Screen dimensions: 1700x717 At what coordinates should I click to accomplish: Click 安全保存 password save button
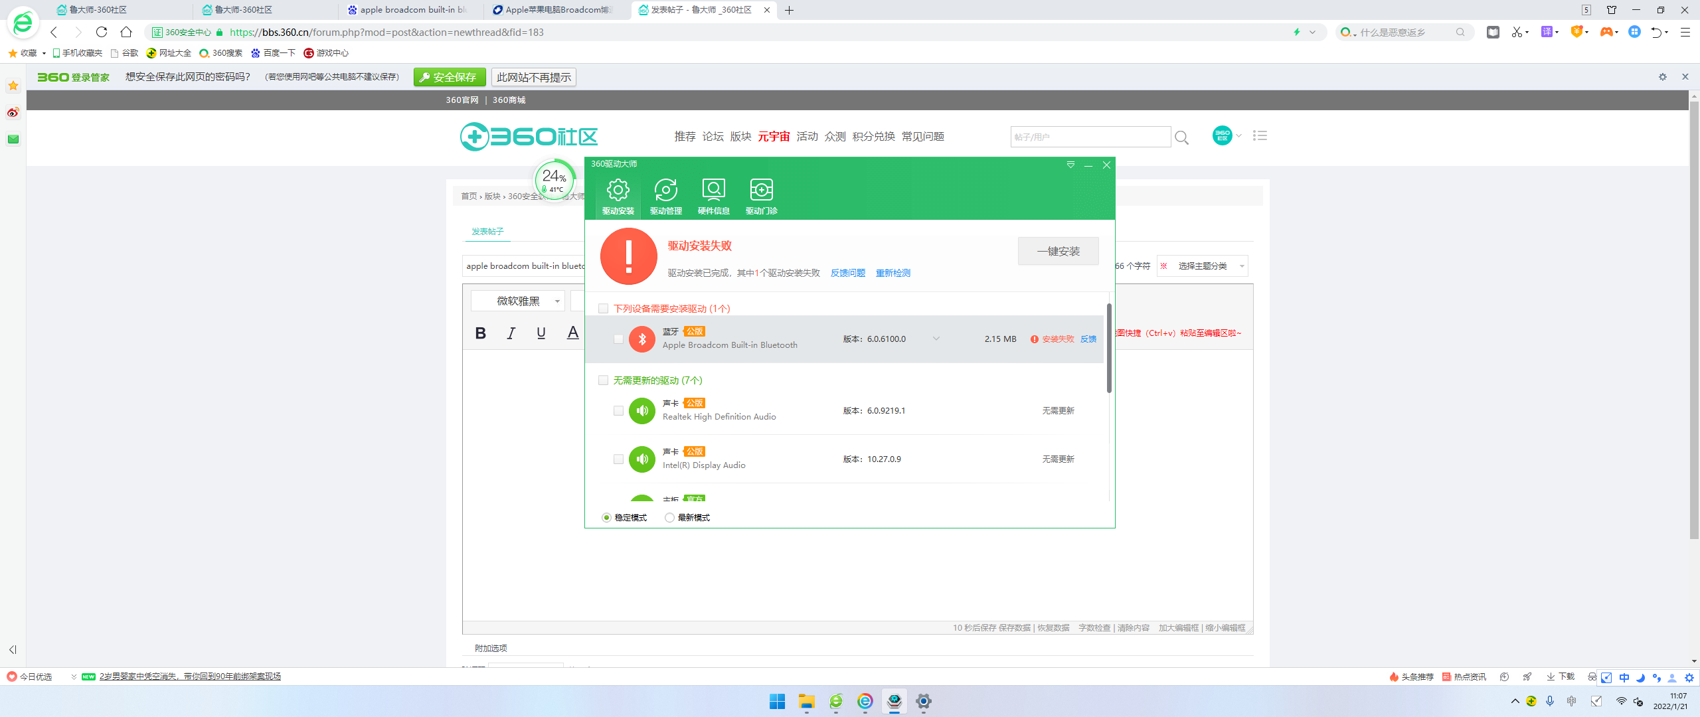tap(449, 78)
